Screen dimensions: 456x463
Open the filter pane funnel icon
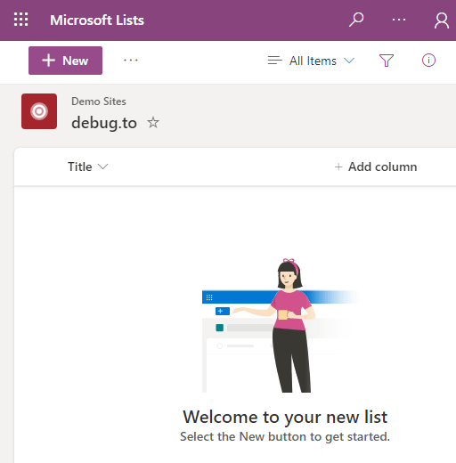[x=387, y=61]
